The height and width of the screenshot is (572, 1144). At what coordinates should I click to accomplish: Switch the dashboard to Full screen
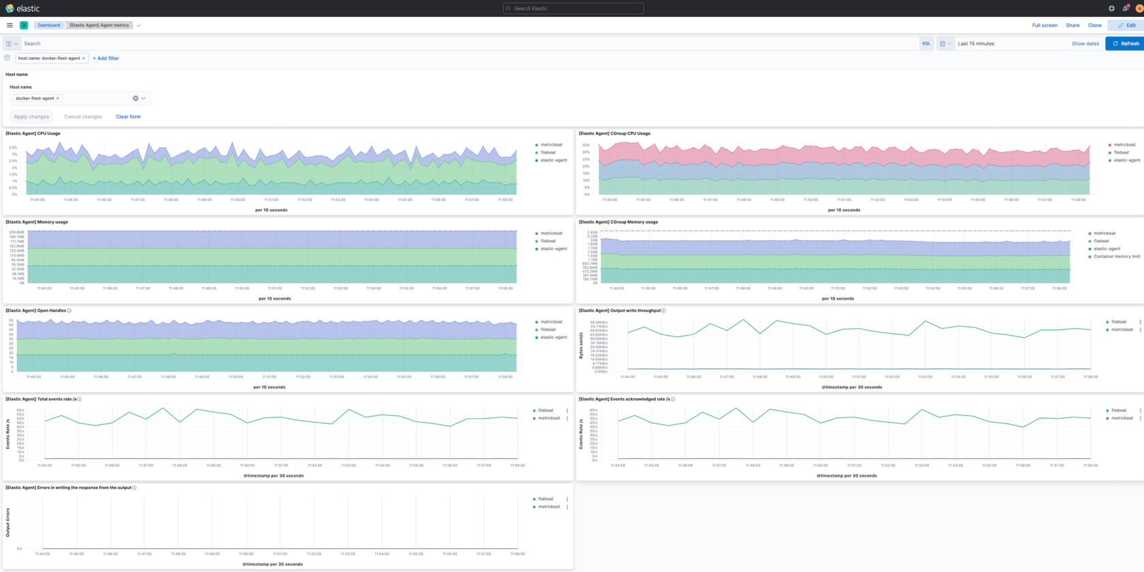1045,25
